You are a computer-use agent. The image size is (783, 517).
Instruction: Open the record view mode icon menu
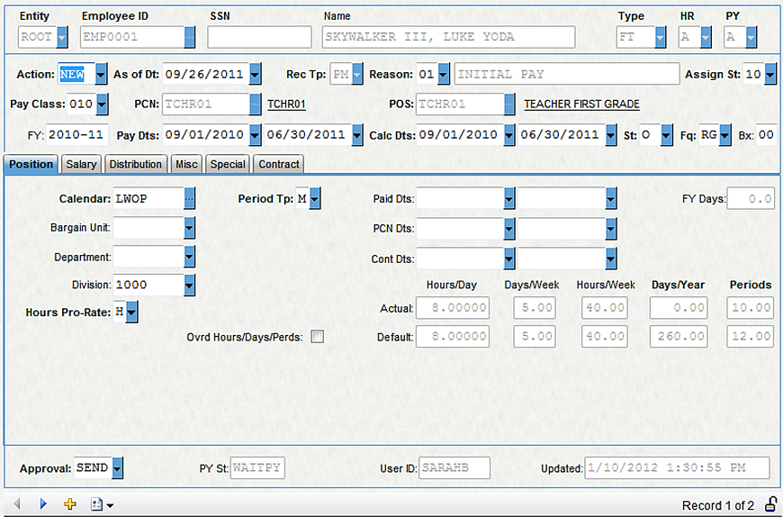[101, 504]
